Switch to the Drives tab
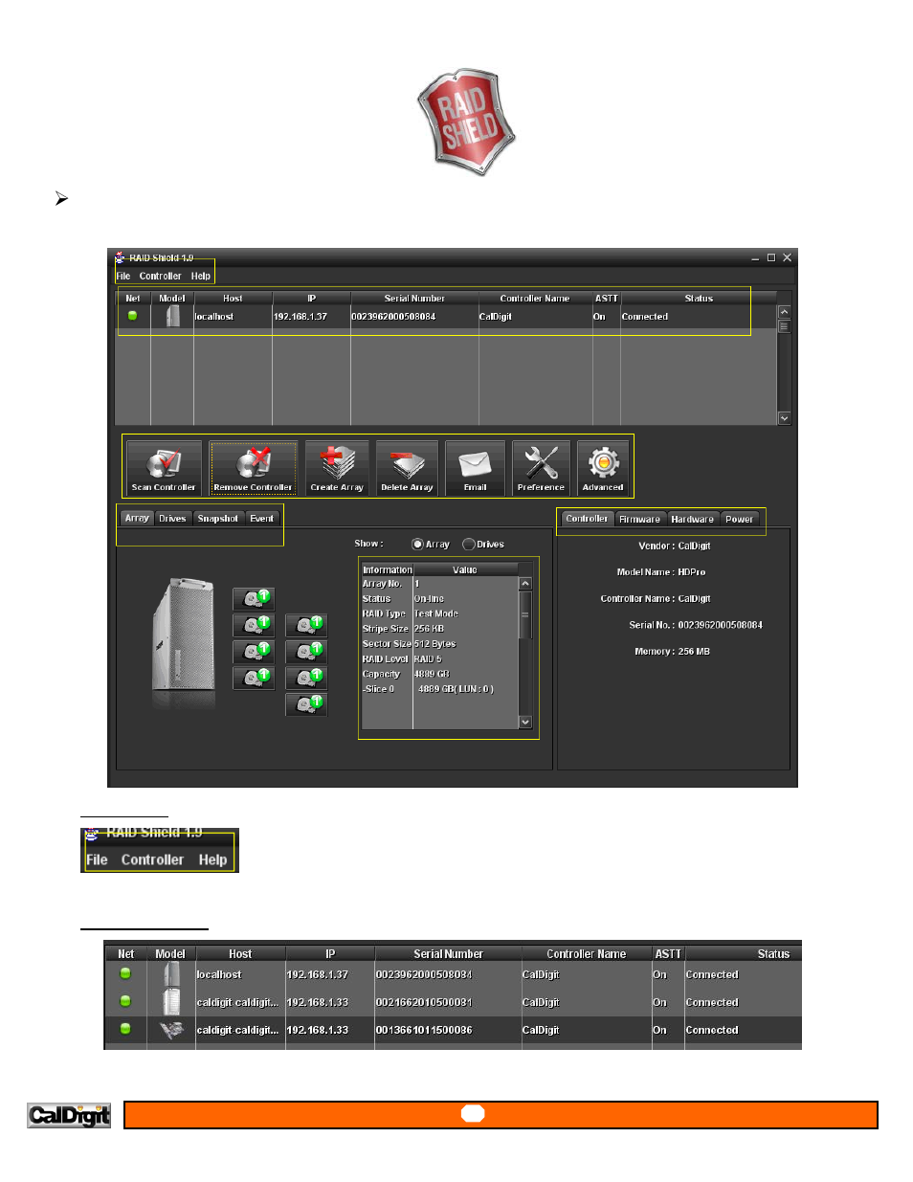913x1182 pixels. [x=172, y=518]
